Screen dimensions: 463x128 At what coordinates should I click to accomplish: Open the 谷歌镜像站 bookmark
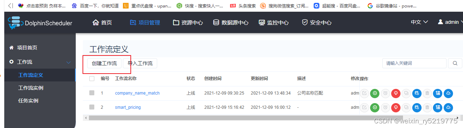[392, 6]
